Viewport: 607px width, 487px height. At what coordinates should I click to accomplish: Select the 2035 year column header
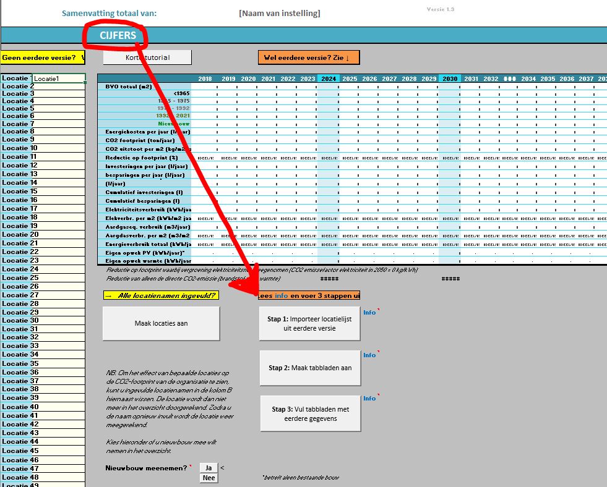click(x=548, y=78)
